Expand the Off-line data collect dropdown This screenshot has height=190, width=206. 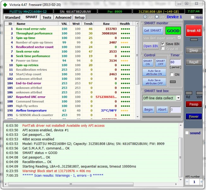coord(178,98)
